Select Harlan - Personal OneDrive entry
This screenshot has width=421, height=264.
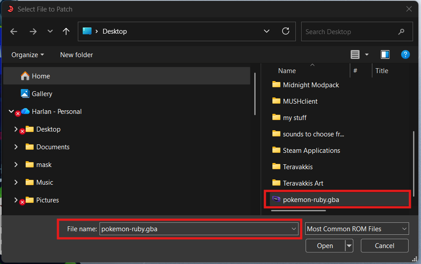coord(57,112)
